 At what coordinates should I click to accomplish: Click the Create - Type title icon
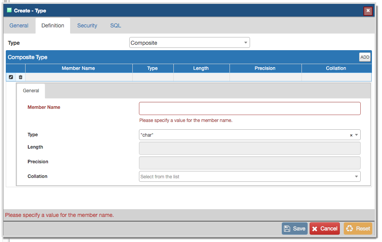click(x=9, y=10)
